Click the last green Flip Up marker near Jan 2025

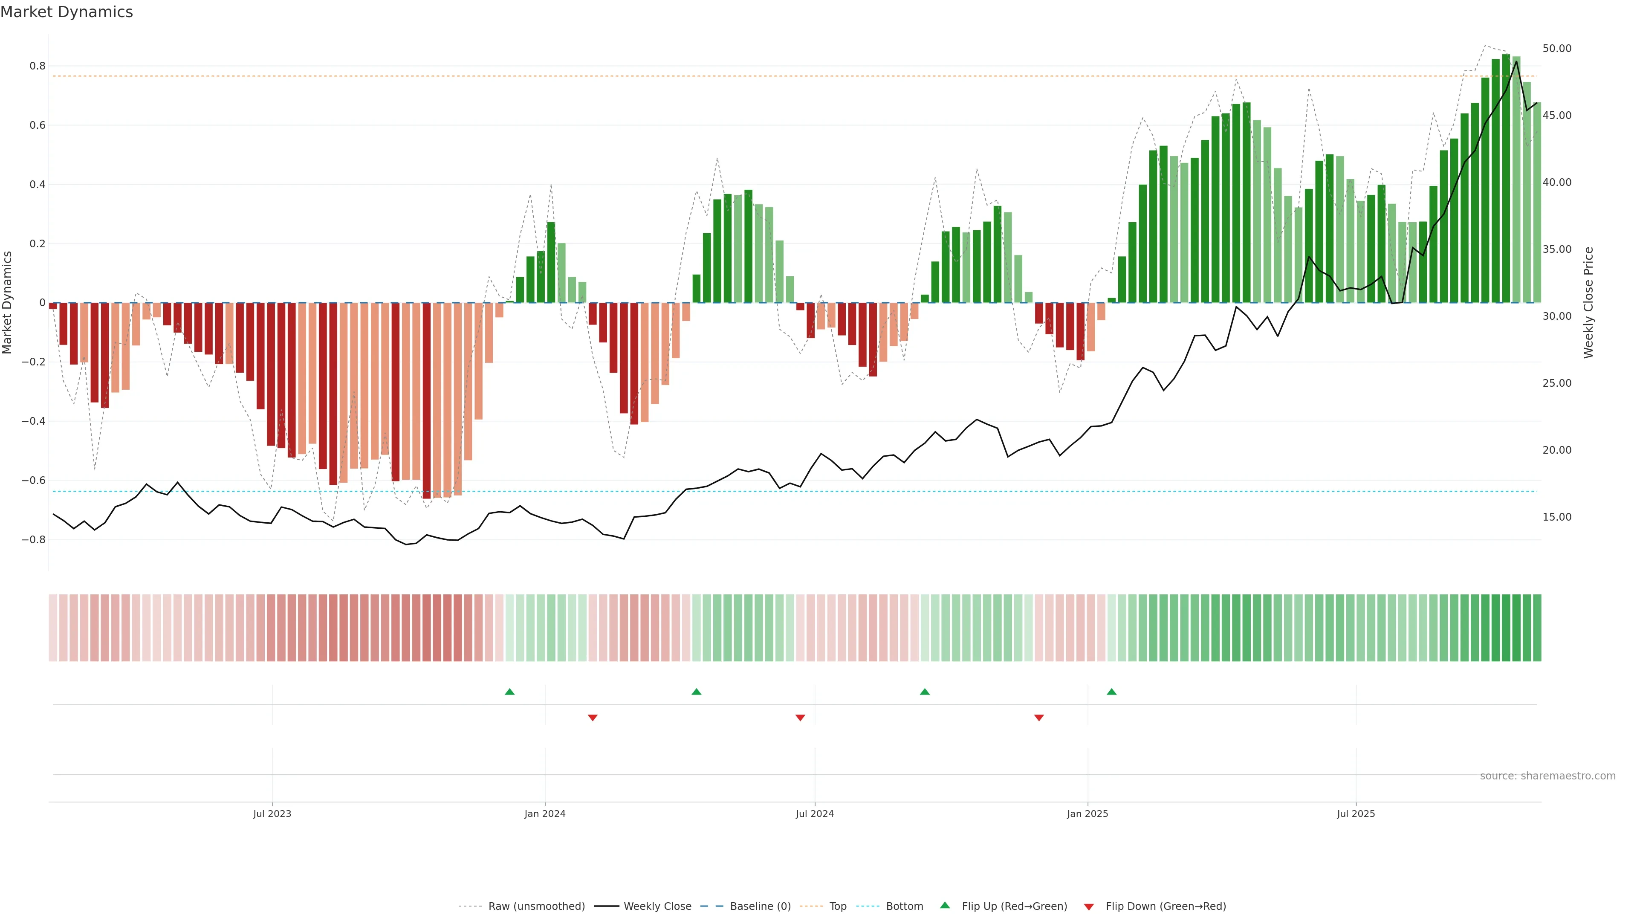click(1111, 692)
